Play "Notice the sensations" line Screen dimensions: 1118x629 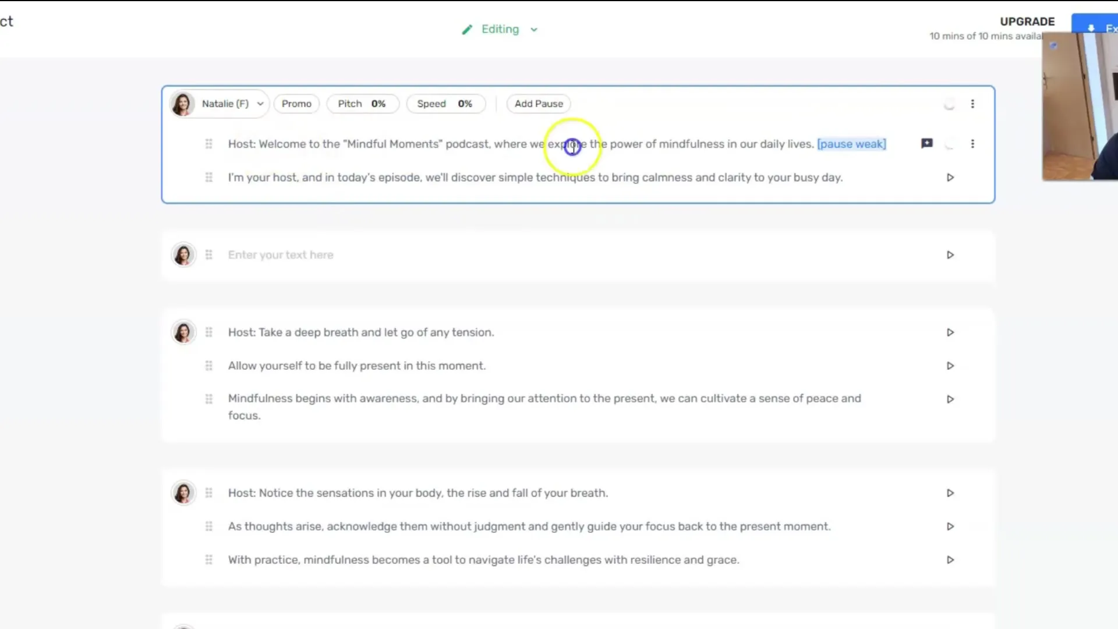coord(950,493)
